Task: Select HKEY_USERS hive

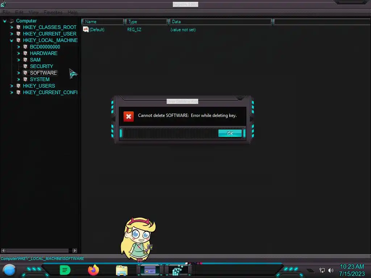Action: click(x=39, y=86)
